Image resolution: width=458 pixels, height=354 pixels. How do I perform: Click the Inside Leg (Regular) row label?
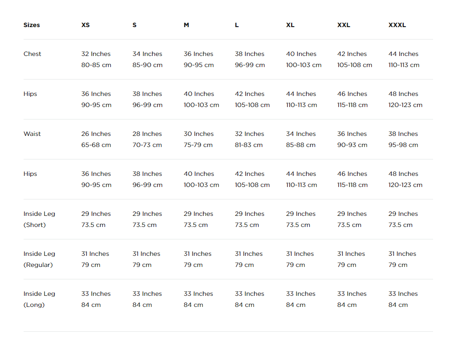tap(39, 259)
